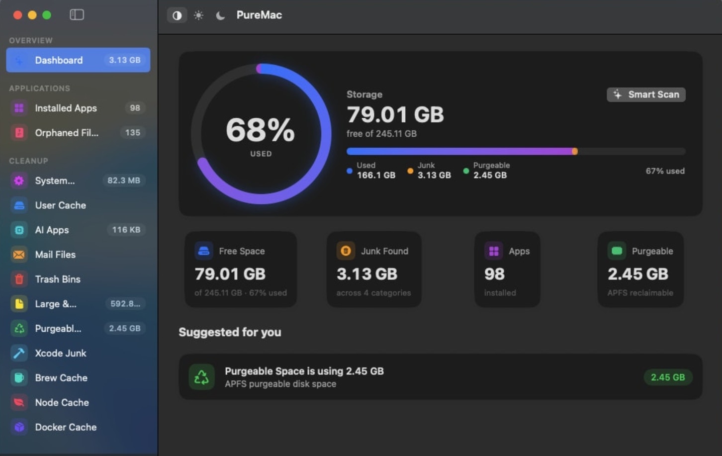Click the 3.13 GB Dashboard badge

[125, 60]
